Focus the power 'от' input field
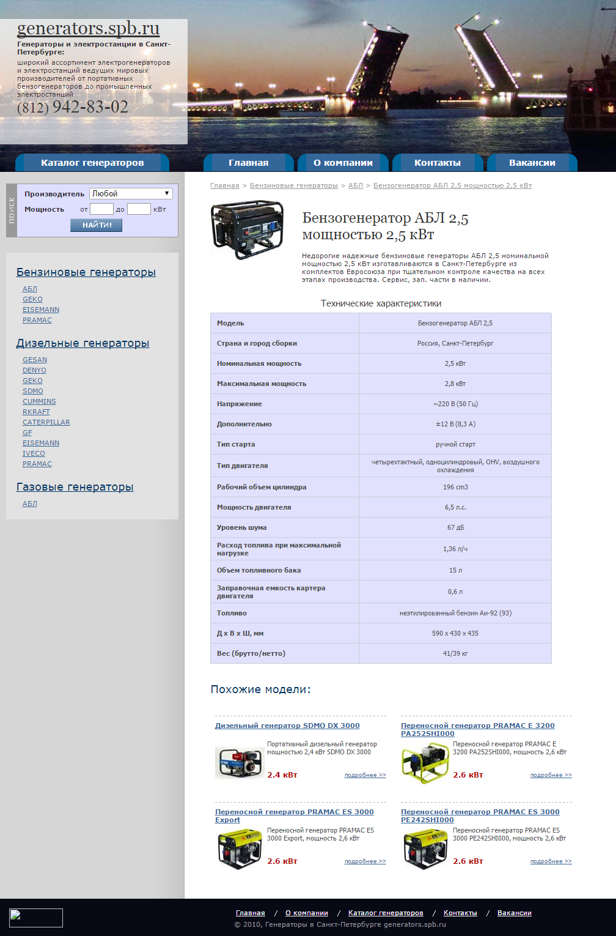616x936 pixels. point(101,209)
